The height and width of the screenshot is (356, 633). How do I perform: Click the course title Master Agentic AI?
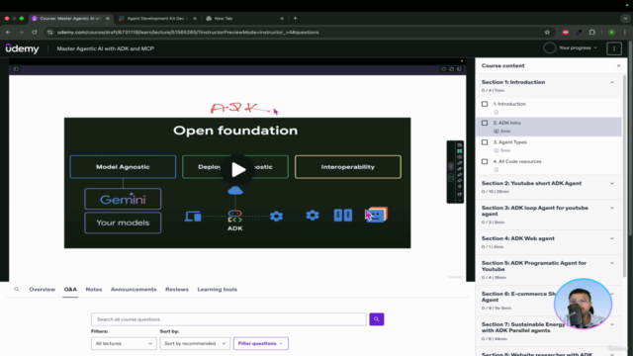click(106, 48)
